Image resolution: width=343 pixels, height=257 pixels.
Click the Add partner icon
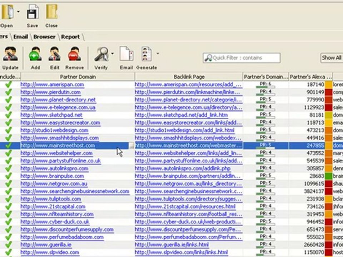point(35,54)
